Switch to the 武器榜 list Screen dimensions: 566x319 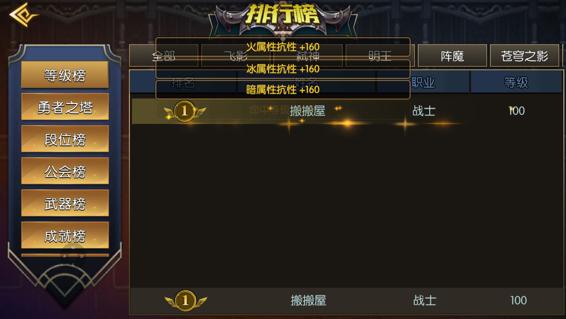point(65,203)
